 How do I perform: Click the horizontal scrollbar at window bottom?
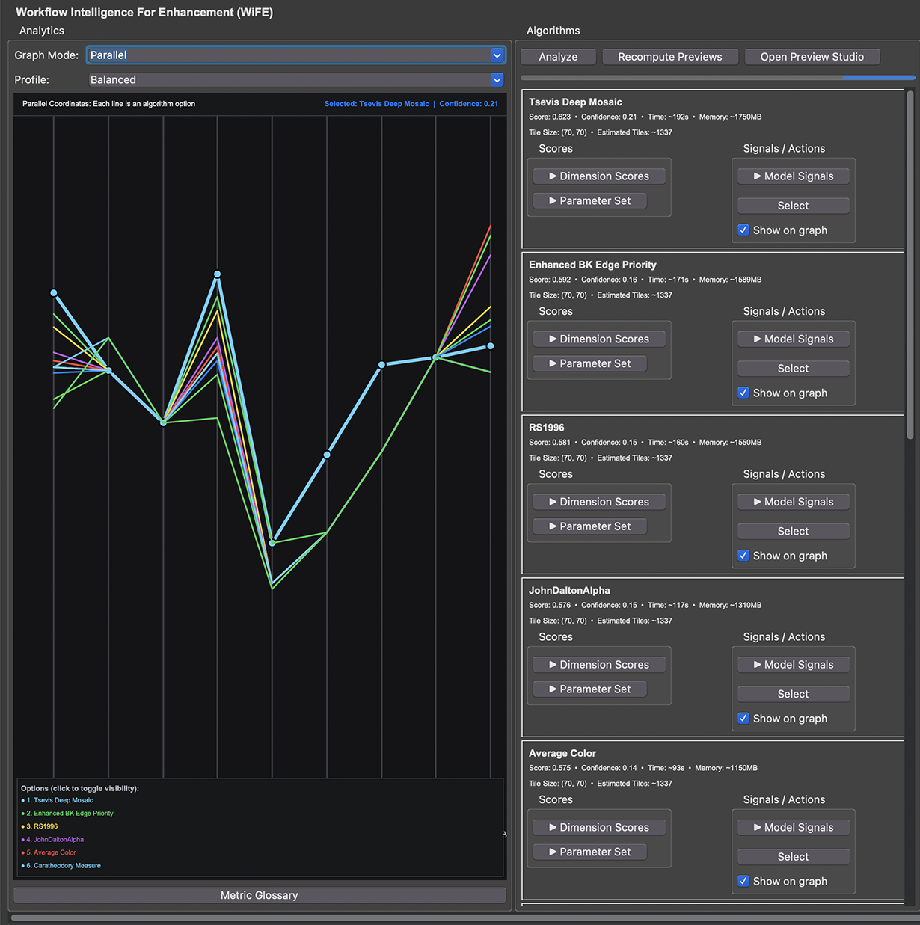pos(464,918)
